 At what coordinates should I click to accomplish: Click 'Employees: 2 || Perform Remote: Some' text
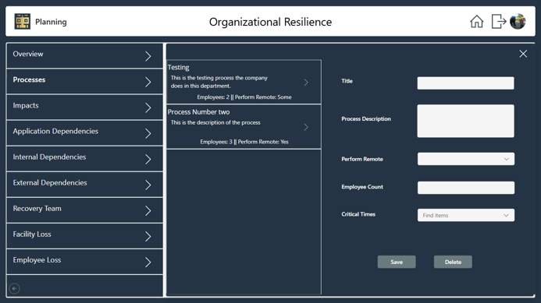[x=244, y=97]
